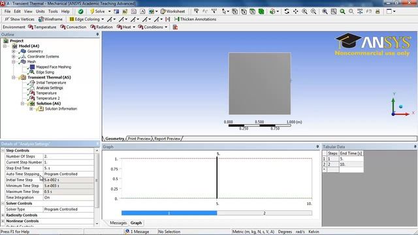Click End Time cell showing 10.
Image resolution: width=418 pixels, height=235 pixels.
coord(351,164)
